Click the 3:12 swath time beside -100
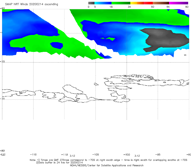 (x=137, y=156)
